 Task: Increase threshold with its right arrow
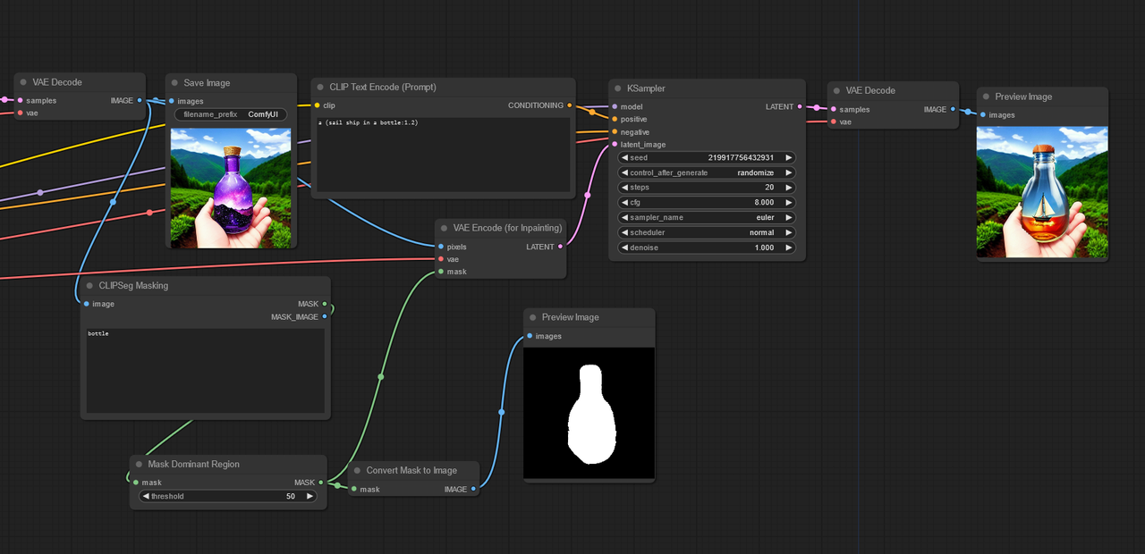(310, 496)
